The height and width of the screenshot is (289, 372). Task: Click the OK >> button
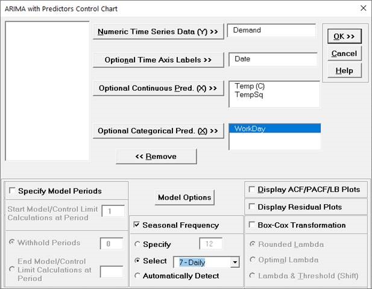click(x=344, y=37)
